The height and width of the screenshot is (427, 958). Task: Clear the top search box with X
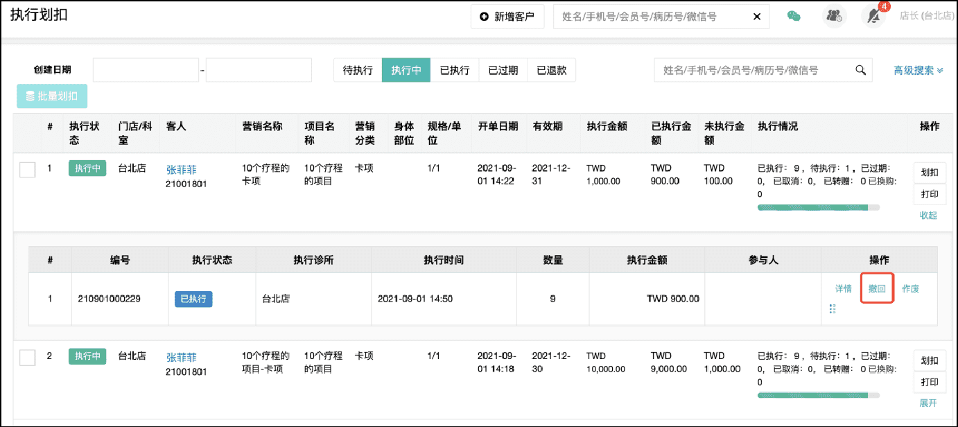(x=756, y=17)
